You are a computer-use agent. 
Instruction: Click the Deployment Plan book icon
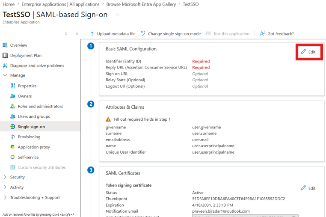(5, 55)
